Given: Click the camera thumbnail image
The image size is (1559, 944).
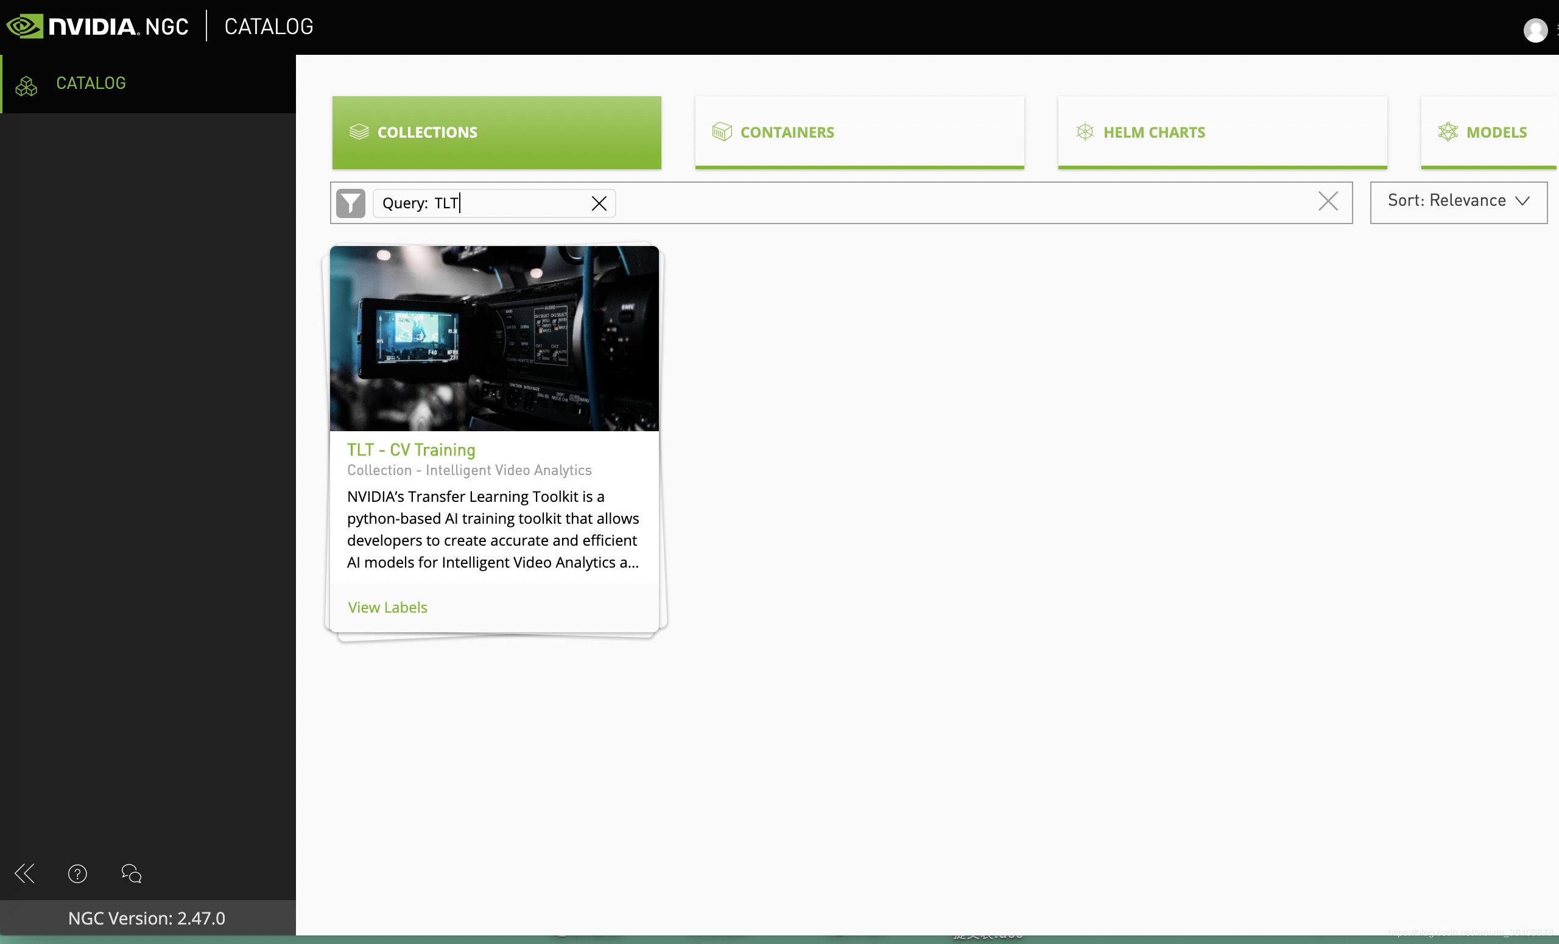Looking at the screenshot, I should point(493,339).
